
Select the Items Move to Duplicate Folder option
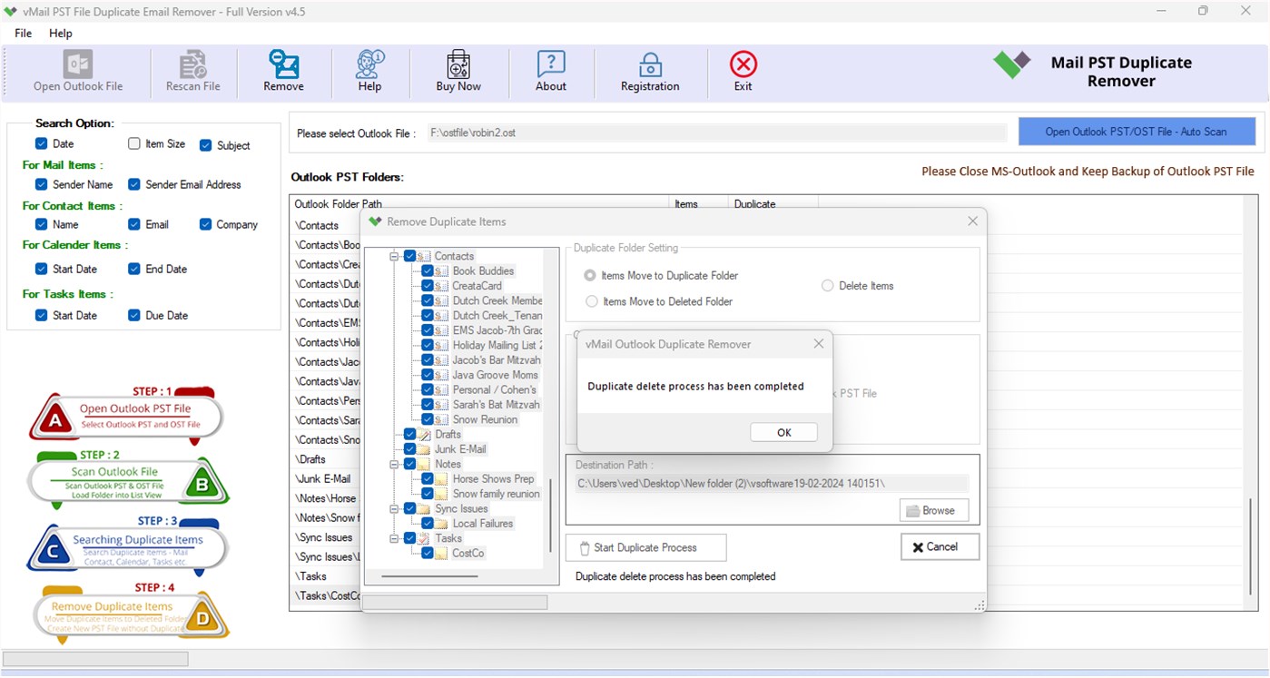coord(589,275)
